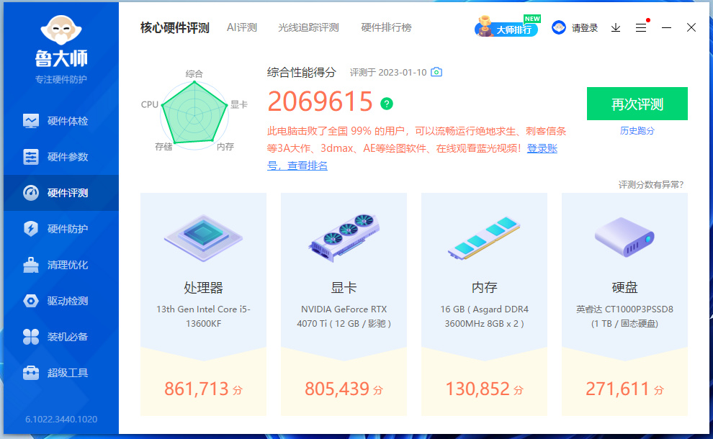Click 英睿达 CT1000P3PSSD8 description
Image resolution: width=713 pixels, height=439 pixels.
[x=625, y=317]
